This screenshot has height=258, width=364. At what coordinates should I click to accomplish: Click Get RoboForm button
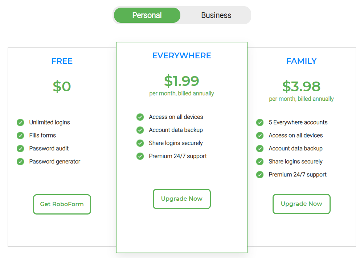point(62,204)
